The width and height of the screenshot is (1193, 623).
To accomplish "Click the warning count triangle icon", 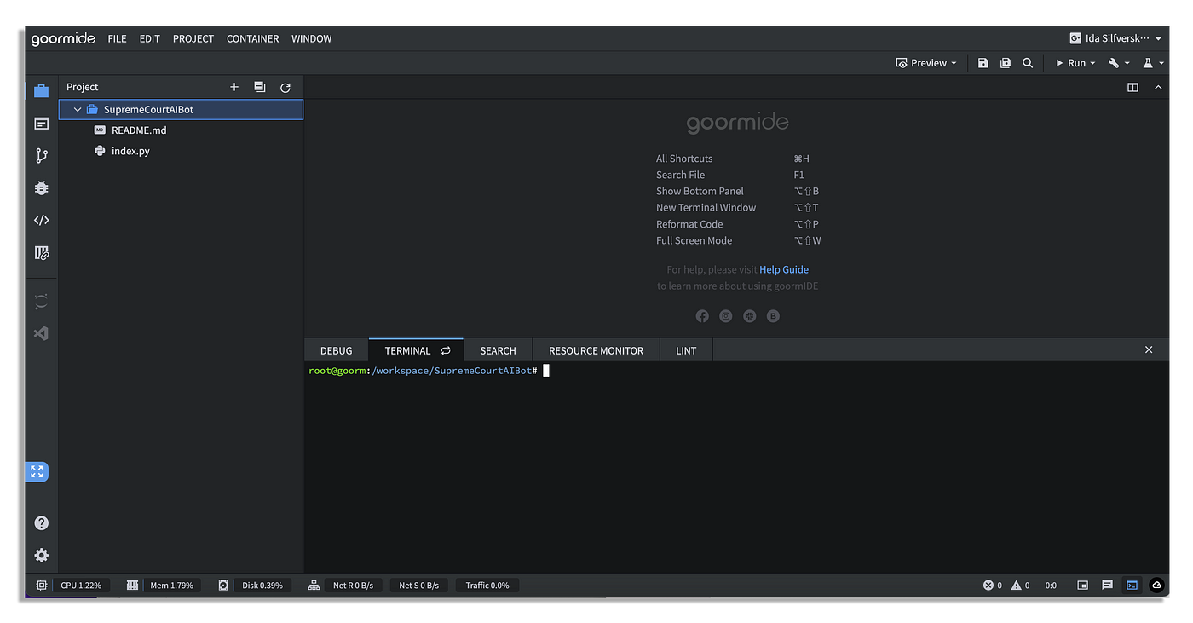I will (1016, 586).
